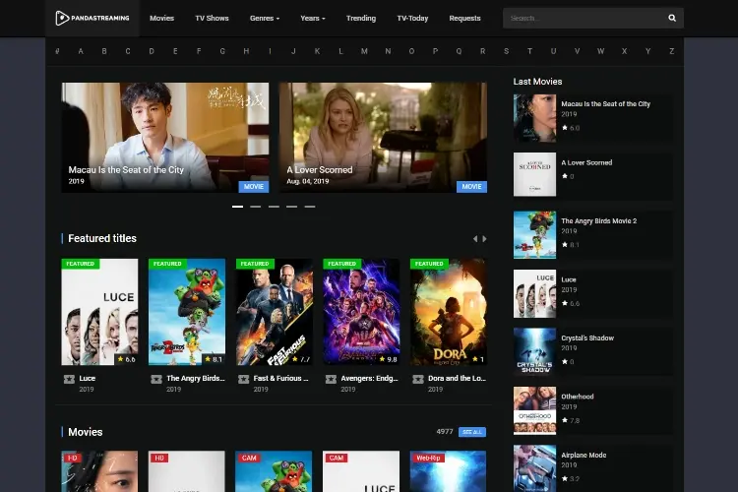The width and height of the screenshot is (738, 492).
Task: Click the Otherhood sidebar thumbnail
Action: coord(534,410)
